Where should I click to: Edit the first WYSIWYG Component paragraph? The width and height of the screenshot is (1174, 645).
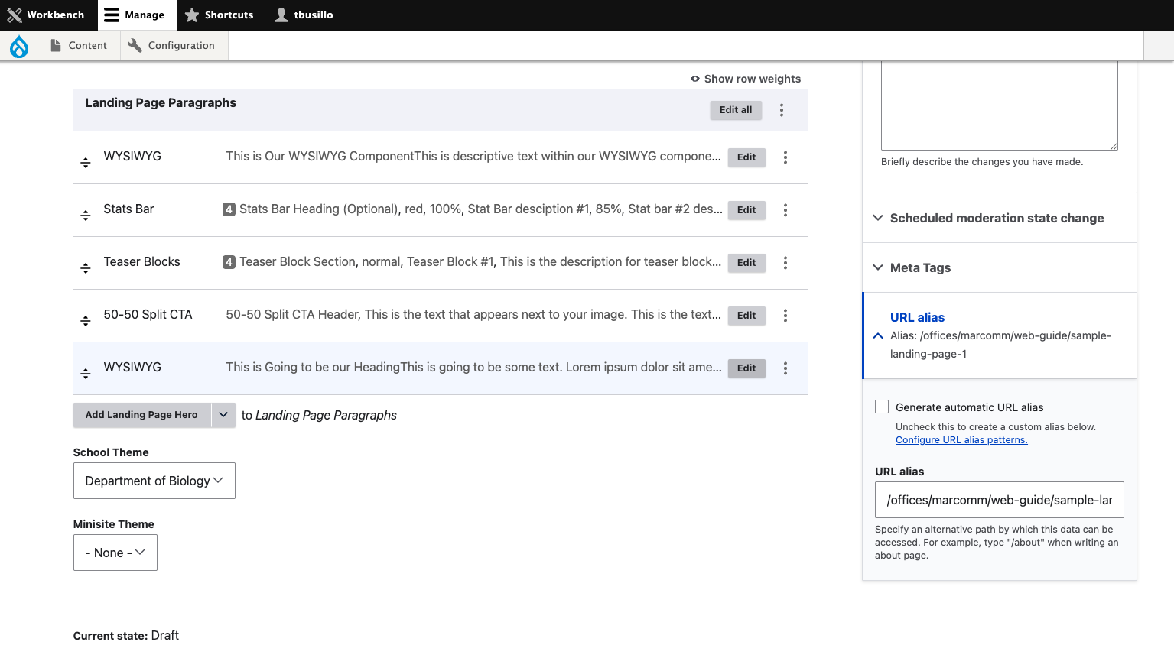(x=746, y=157)
